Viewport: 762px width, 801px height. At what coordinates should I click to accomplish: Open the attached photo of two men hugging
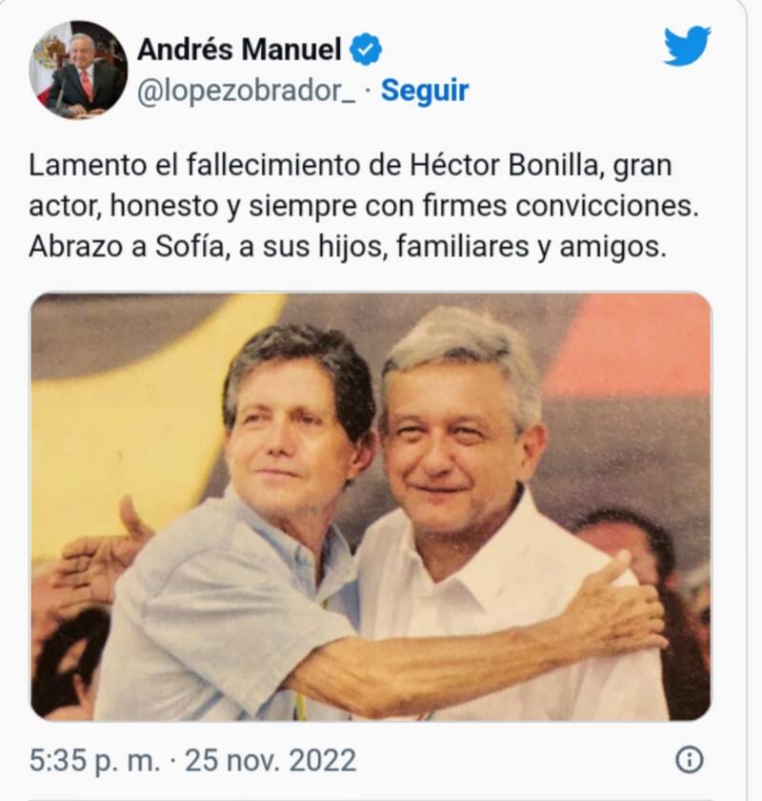click(371, 506)
